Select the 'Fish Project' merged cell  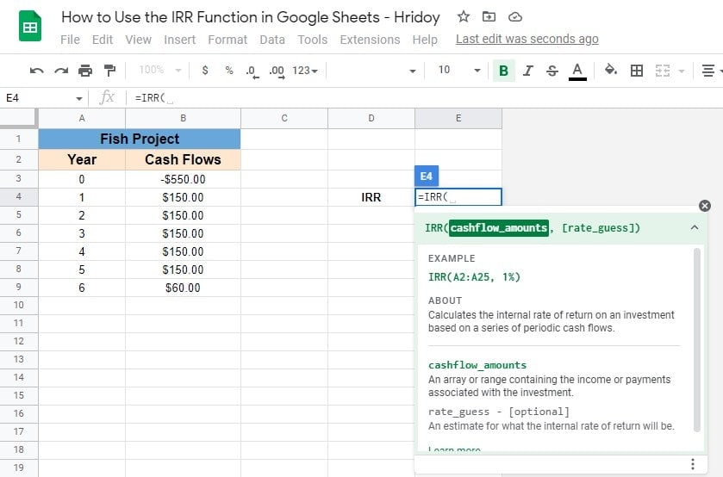point(140,139)
